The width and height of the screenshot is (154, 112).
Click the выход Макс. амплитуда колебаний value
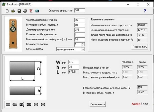(x=142, y=77)
